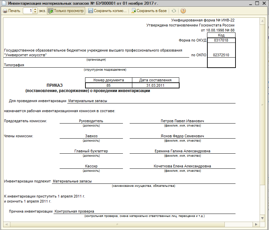The image size is (269, 230).
Task: Click the number of copies input field
Action: [x=28, y=11]
